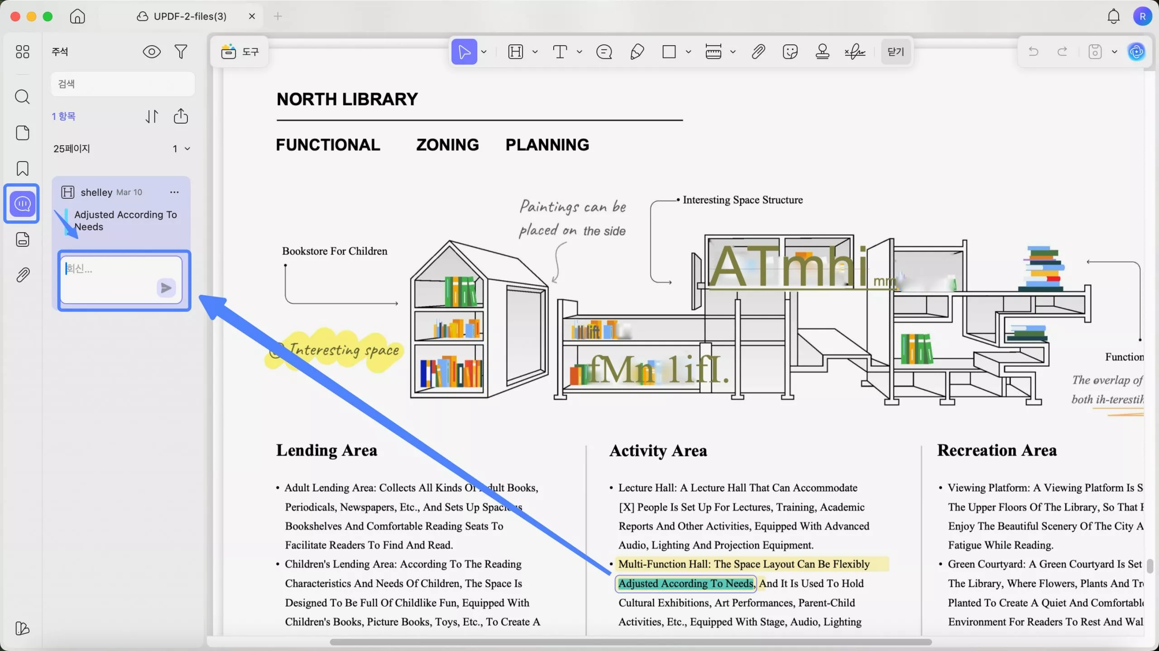1159x651 pixels.
Task: Click the 검색 comment search field
Action: click(122, 84)
